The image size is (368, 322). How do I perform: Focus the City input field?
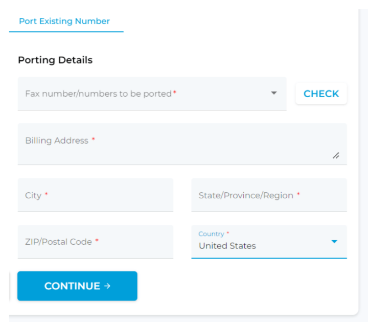tap(95, 195)
